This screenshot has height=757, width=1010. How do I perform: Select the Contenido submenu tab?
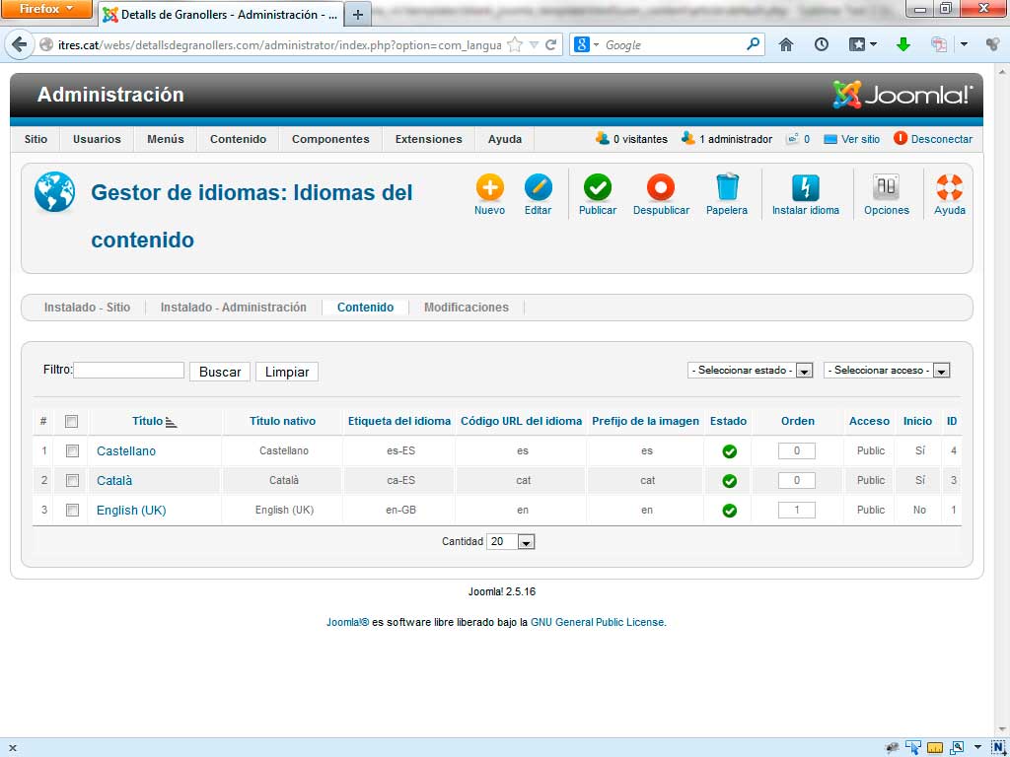(365, 308)
